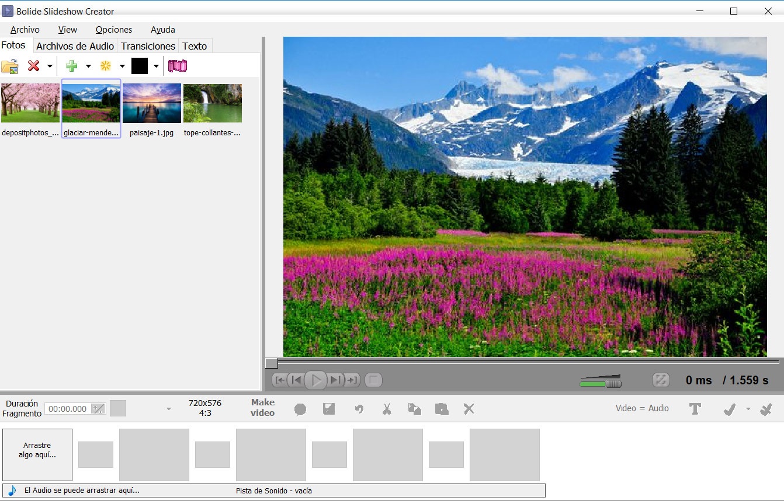Go to the previous slide
The image size is (784, 501).
pyautogui.click(x=297, y=380)
